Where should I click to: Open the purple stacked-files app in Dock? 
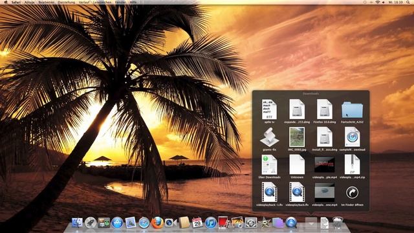click(278, 223)
